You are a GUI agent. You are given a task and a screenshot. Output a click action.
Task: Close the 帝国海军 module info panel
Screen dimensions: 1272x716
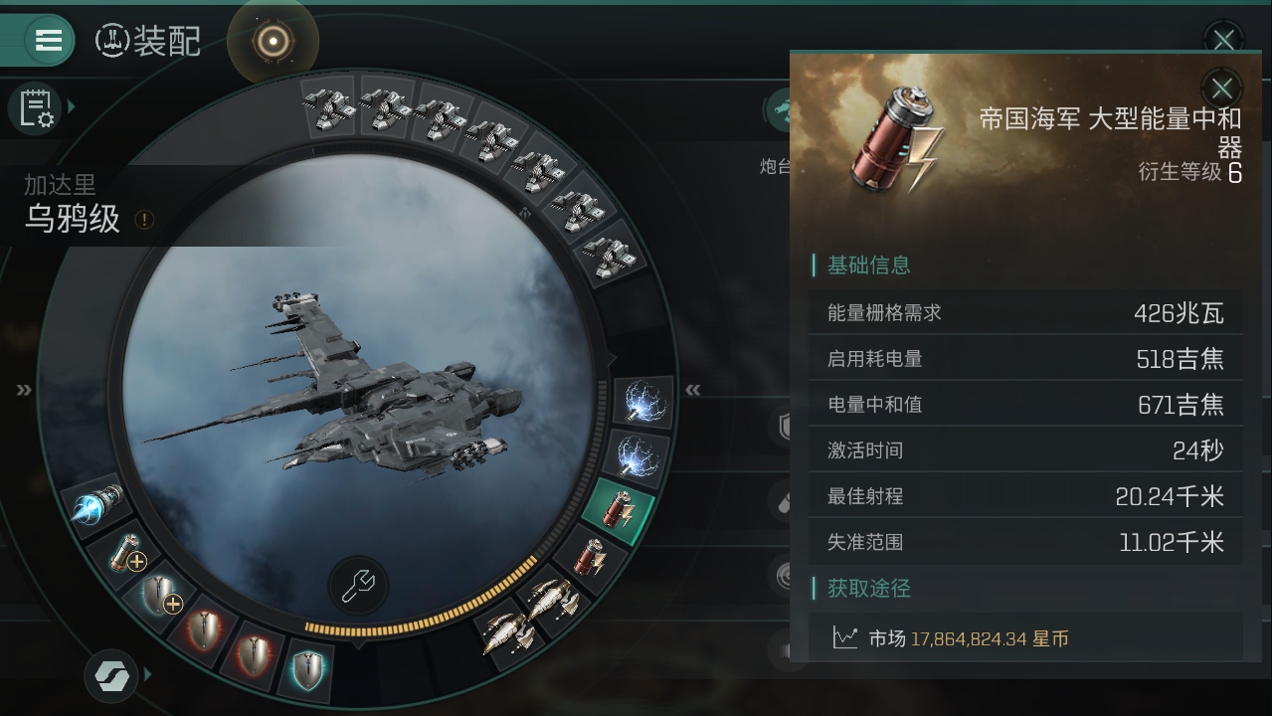click(x=1222, y=88)
